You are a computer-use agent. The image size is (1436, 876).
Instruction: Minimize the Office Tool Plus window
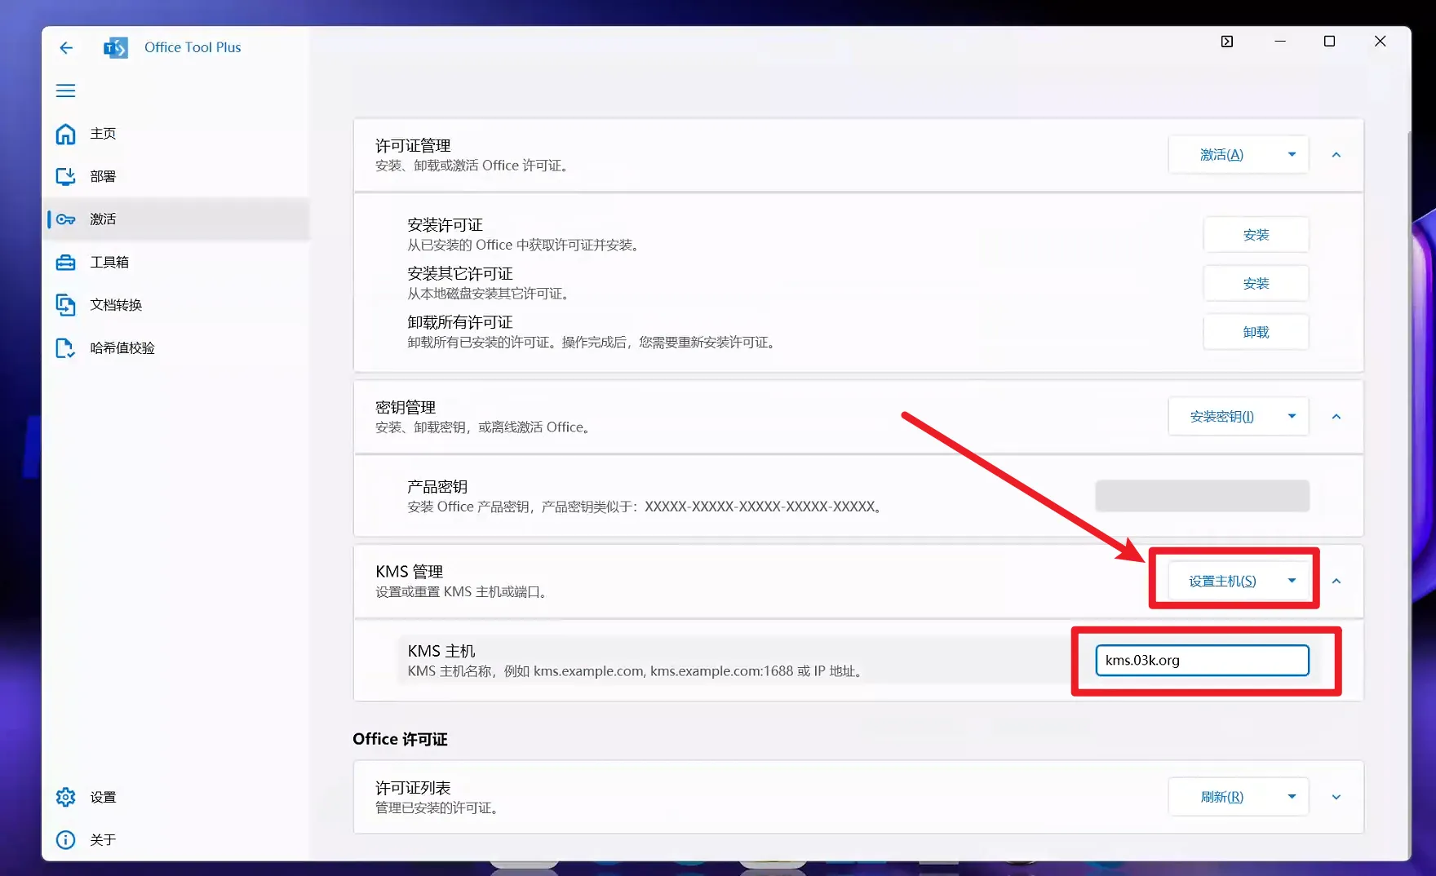(x=1280, y=42)
